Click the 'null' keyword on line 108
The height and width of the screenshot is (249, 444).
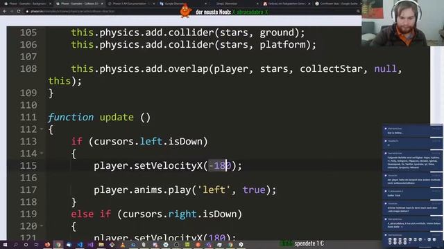pyautogui.click(x=386, y=68)
